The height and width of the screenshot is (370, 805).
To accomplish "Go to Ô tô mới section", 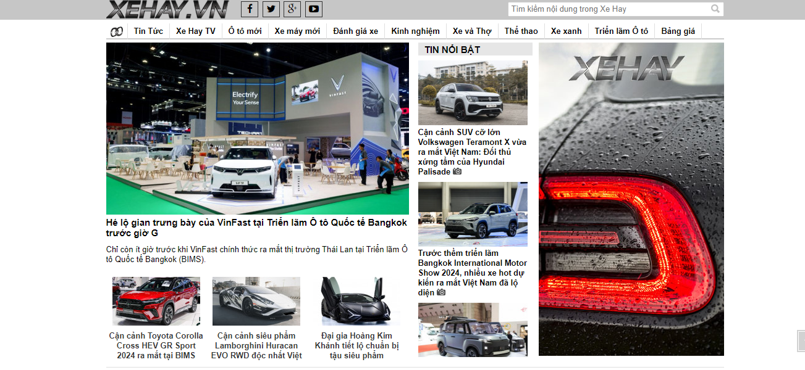I will tap(245, 31).
